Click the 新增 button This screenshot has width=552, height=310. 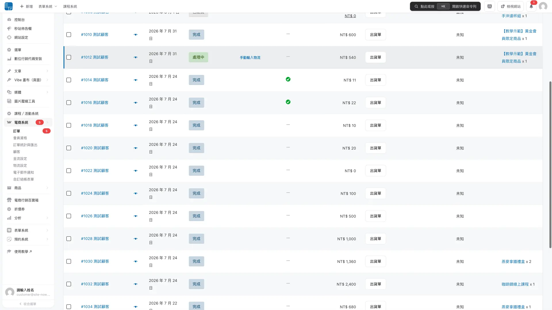[26, 6]
